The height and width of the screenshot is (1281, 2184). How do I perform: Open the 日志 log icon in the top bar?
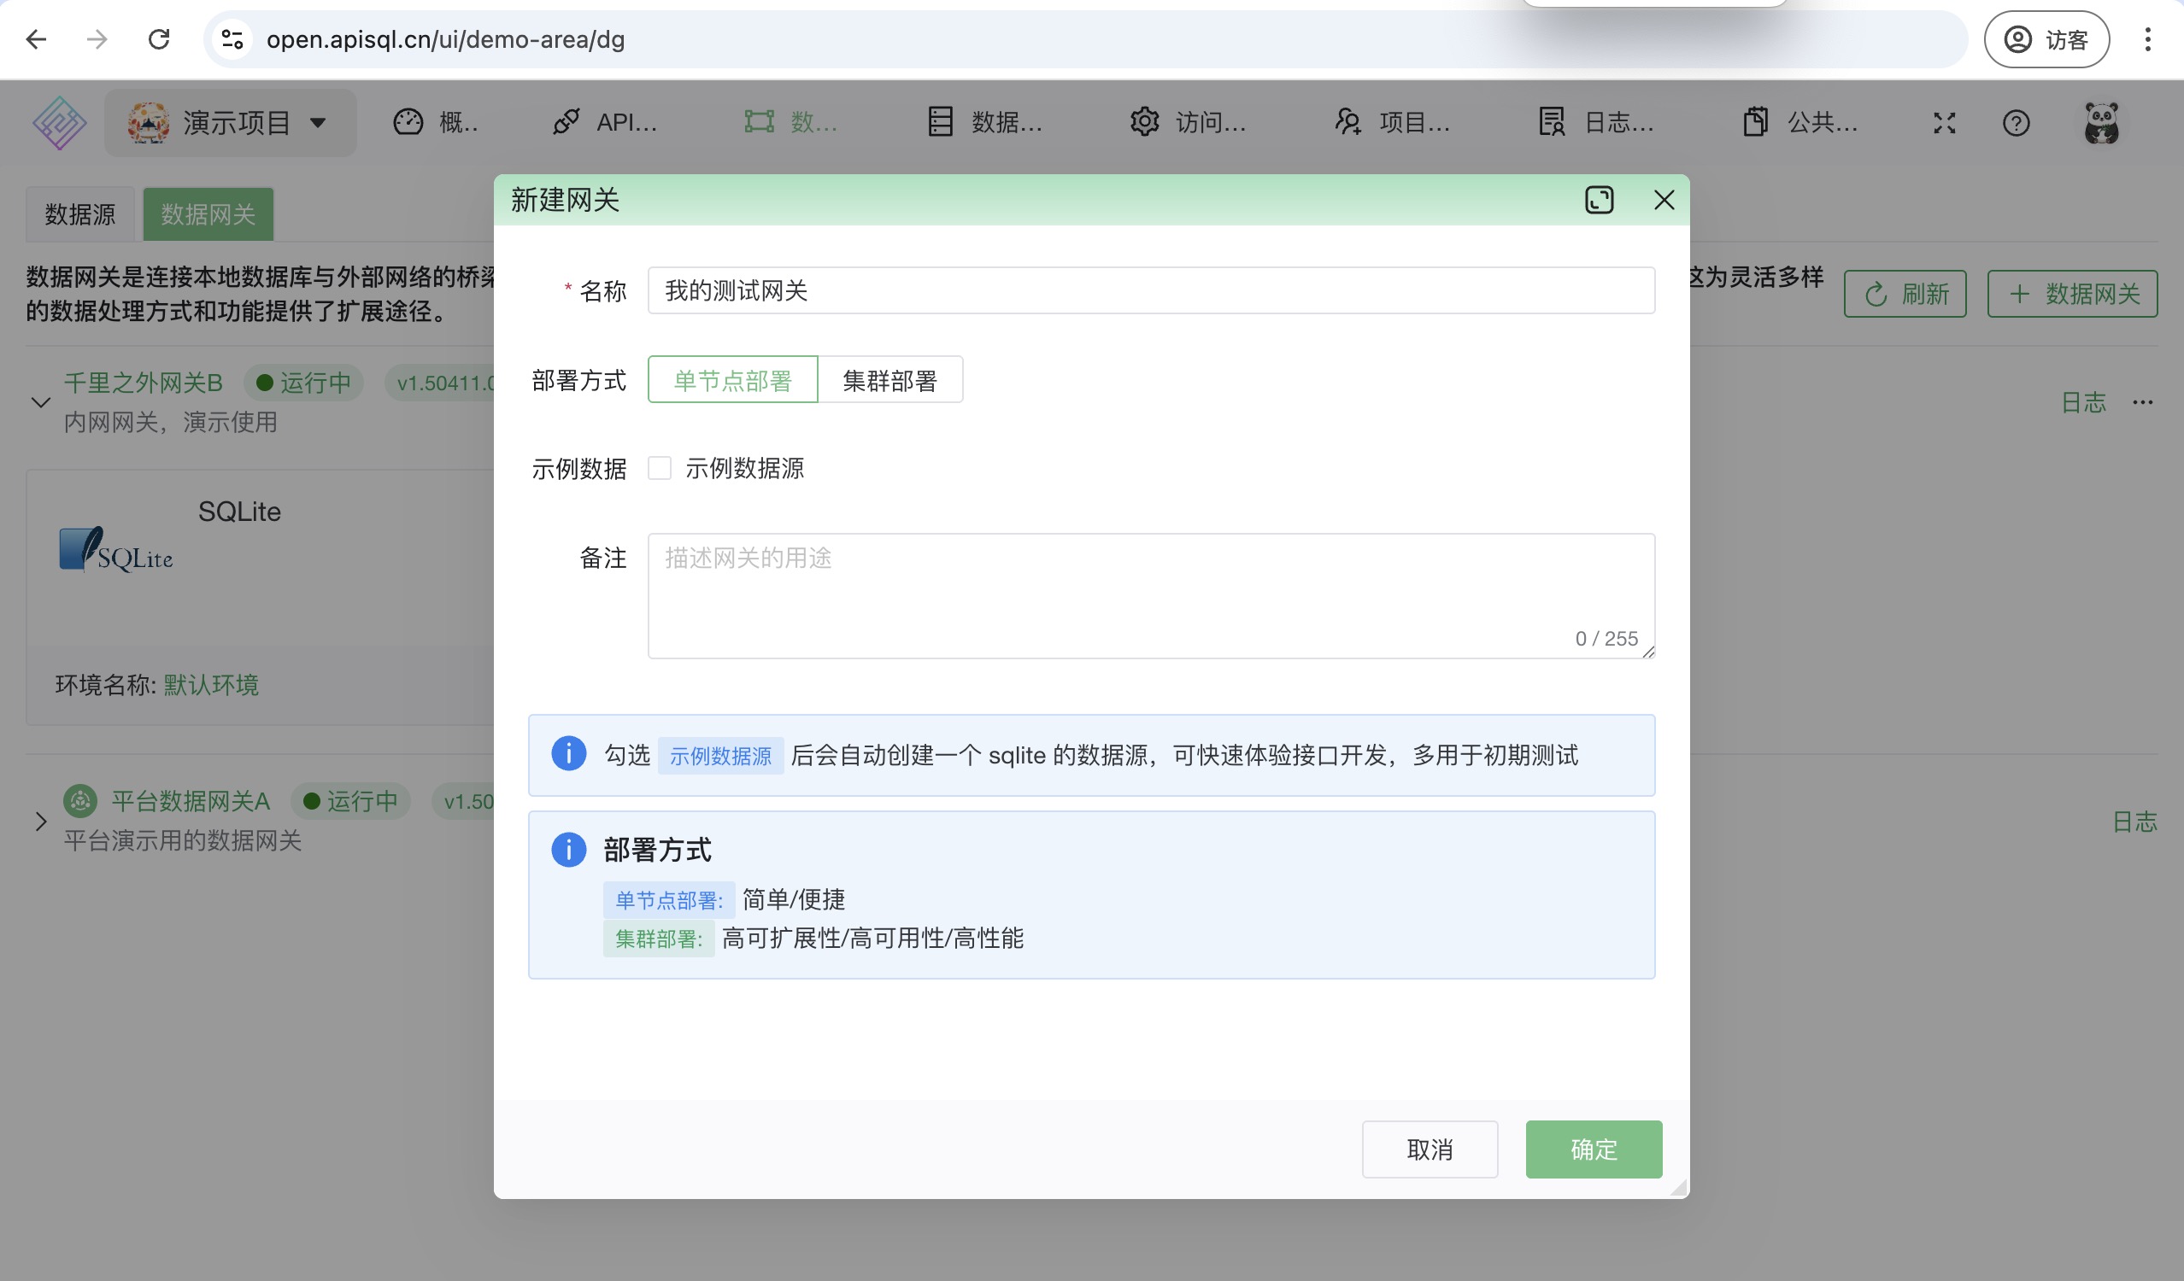[1551, 122]
